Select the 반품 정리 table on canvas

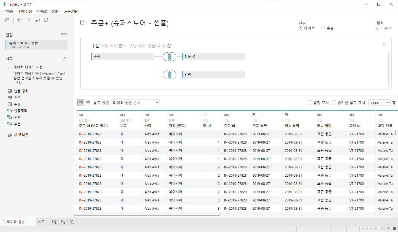tap(213, 56)
